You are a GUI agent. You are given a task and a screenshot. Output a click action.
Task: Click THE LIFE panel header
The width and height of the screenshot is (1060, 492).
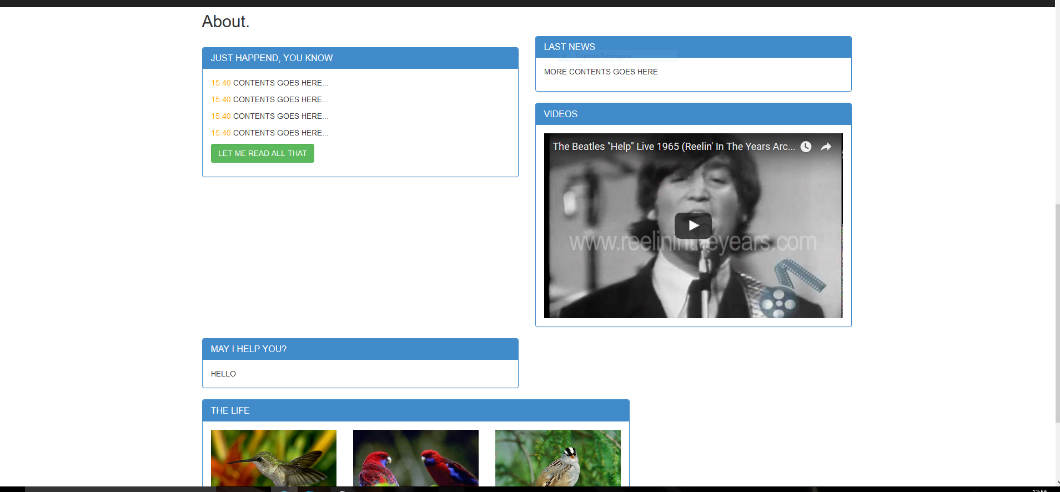[416, 411]
